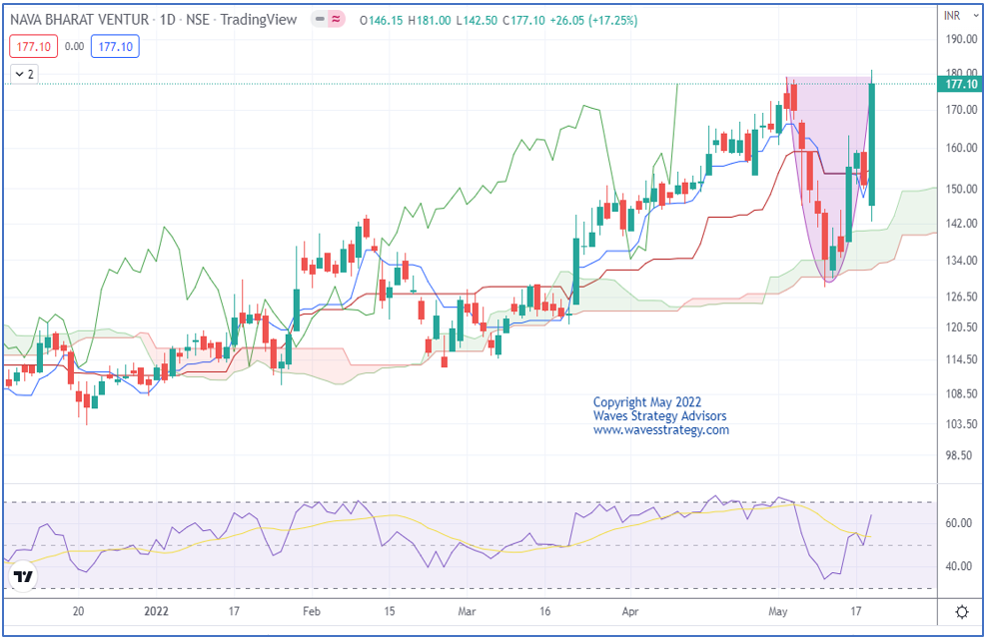
Task: Click the 0.00 spread value
Action: click(x=74, y=47)
